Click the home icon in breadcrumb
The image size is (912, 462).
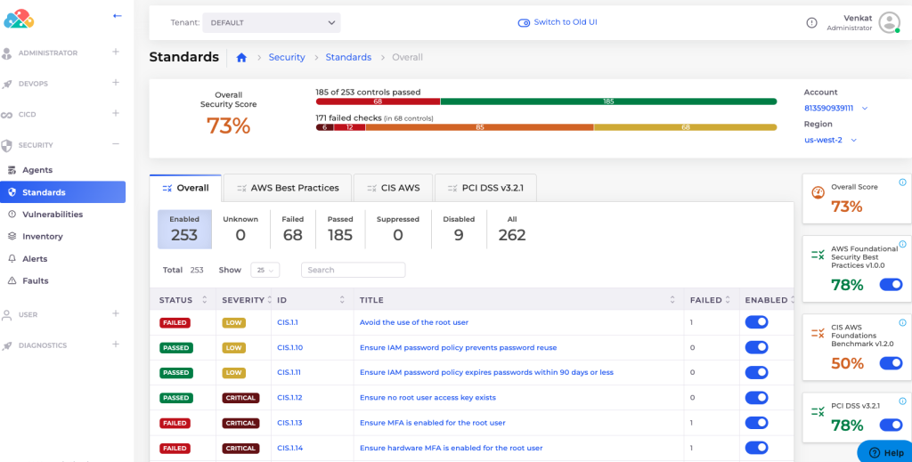241,57
